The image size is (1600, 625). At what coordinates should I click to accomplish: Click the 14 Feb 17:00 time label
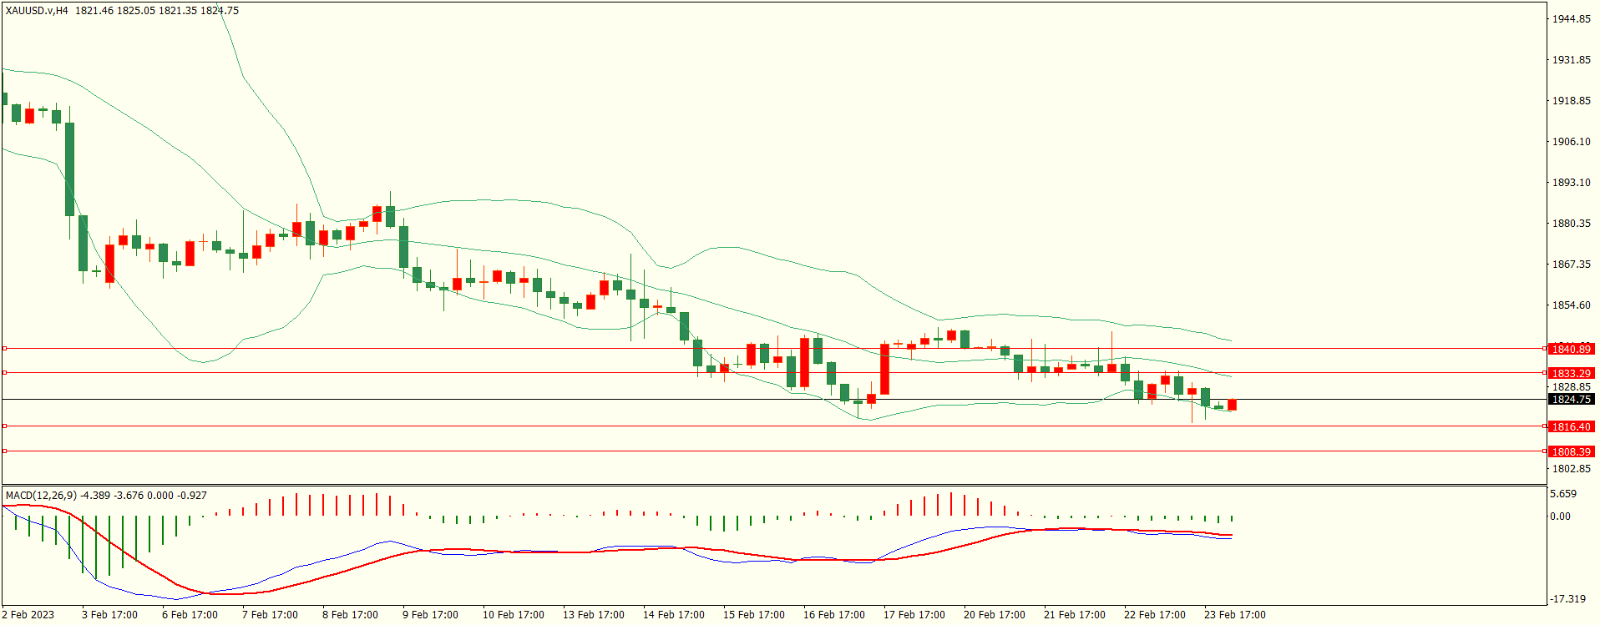point(673,615)
